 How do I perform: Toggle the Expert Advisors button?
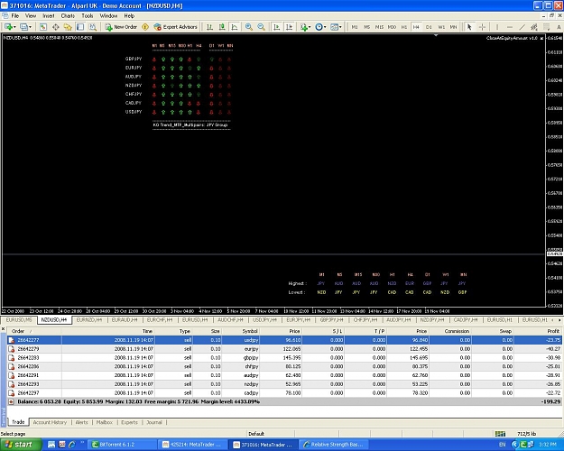(x=176, y=27)
